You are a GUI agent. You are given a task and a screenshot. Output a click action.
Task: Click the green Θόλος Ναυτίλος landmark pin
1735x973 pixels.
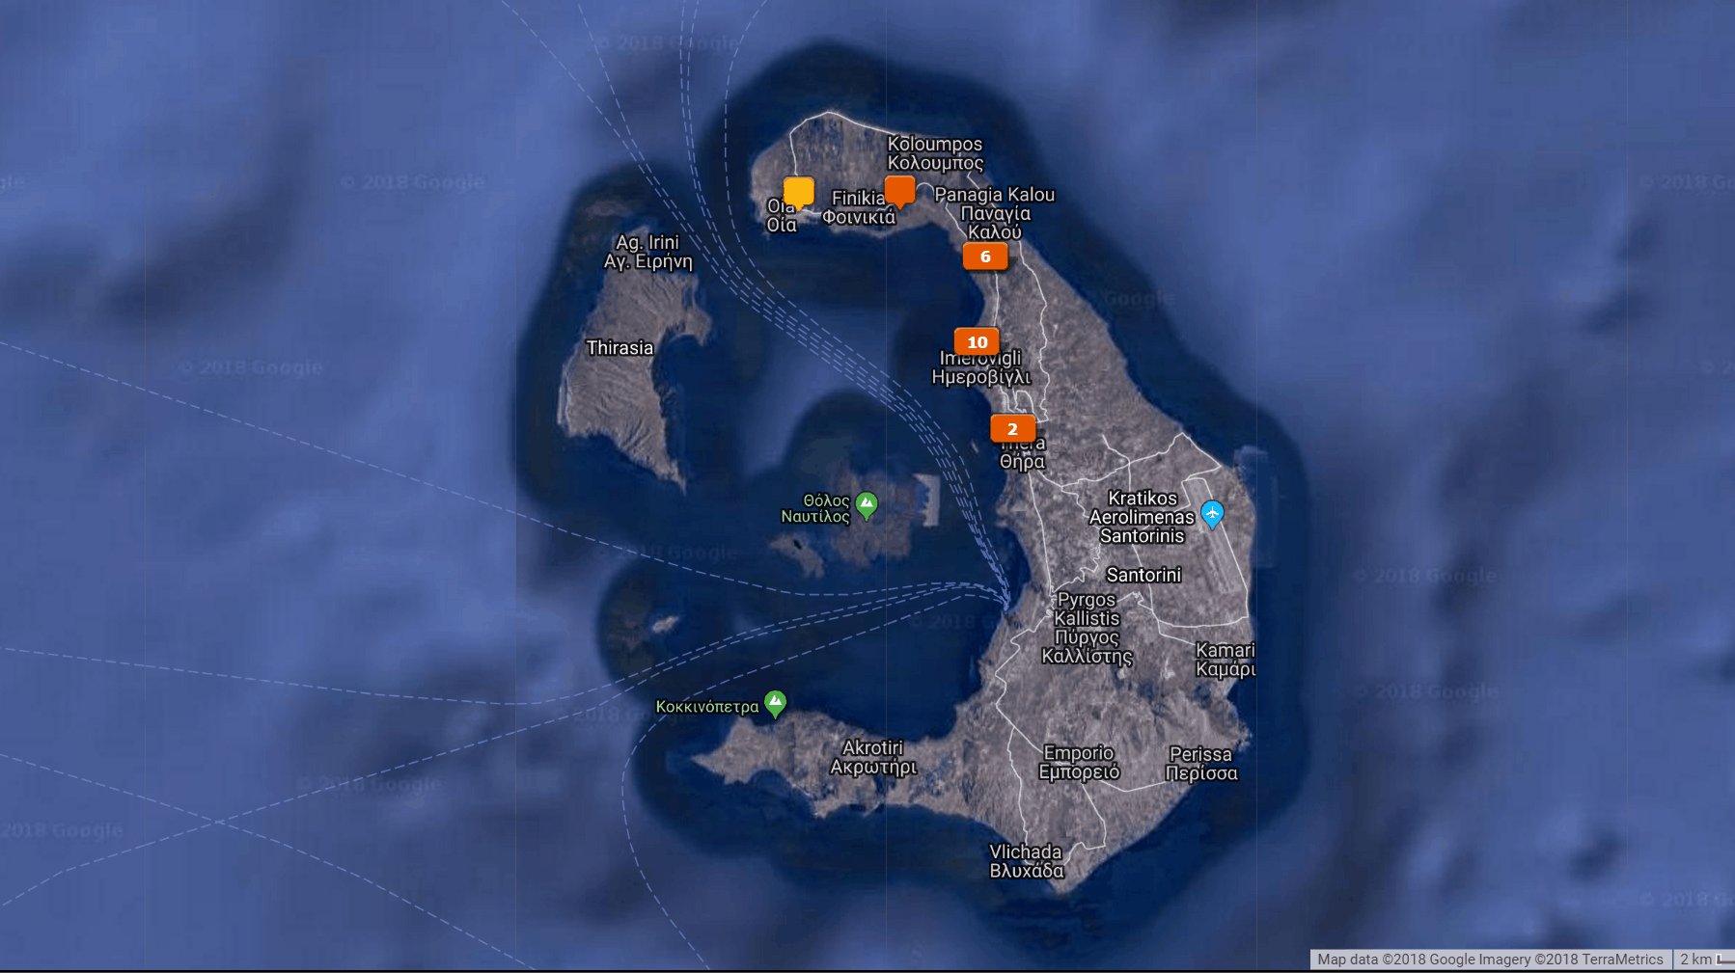coord(867,505)
